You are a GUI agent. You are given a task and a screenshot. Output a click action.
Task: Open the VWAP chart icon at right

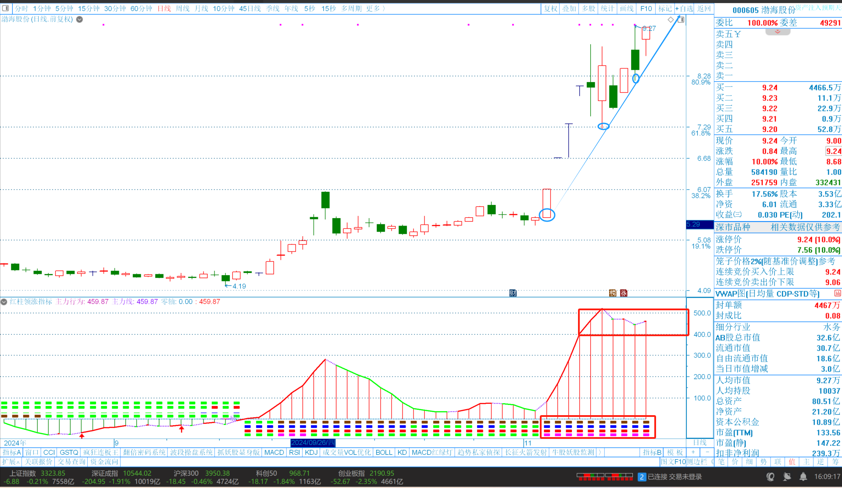pos(837,294)
